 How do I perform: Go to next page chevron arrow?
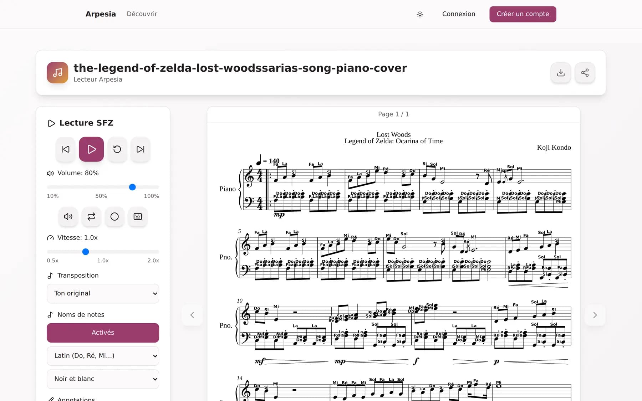click(595, 315)
